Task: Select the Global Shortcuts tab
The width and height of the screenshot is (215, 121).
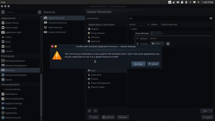Action: [64, 18]
